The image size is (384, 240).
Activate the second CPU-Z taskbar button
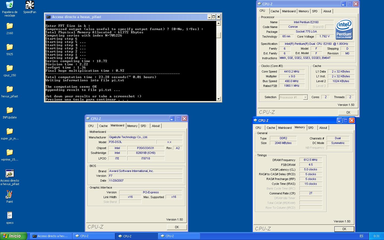(x=136, y=236)
